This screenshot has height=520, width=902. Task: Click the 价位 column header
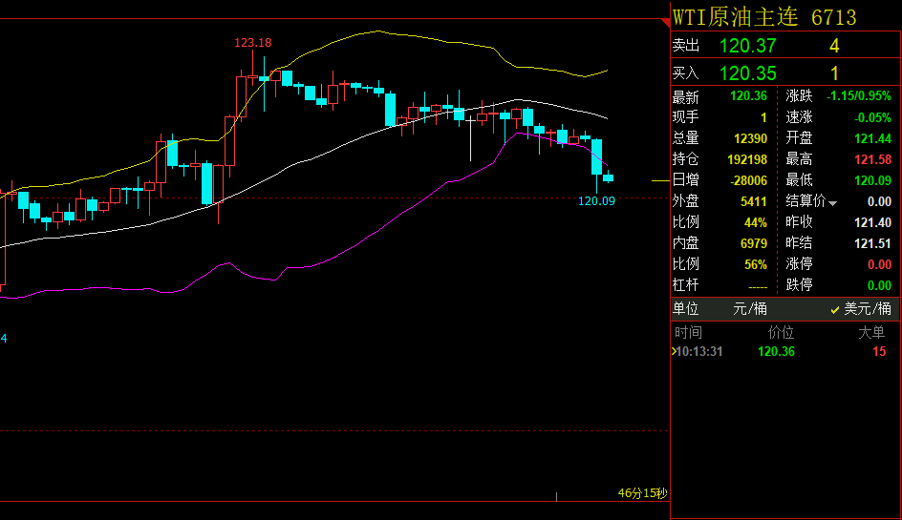coord(781,332)
